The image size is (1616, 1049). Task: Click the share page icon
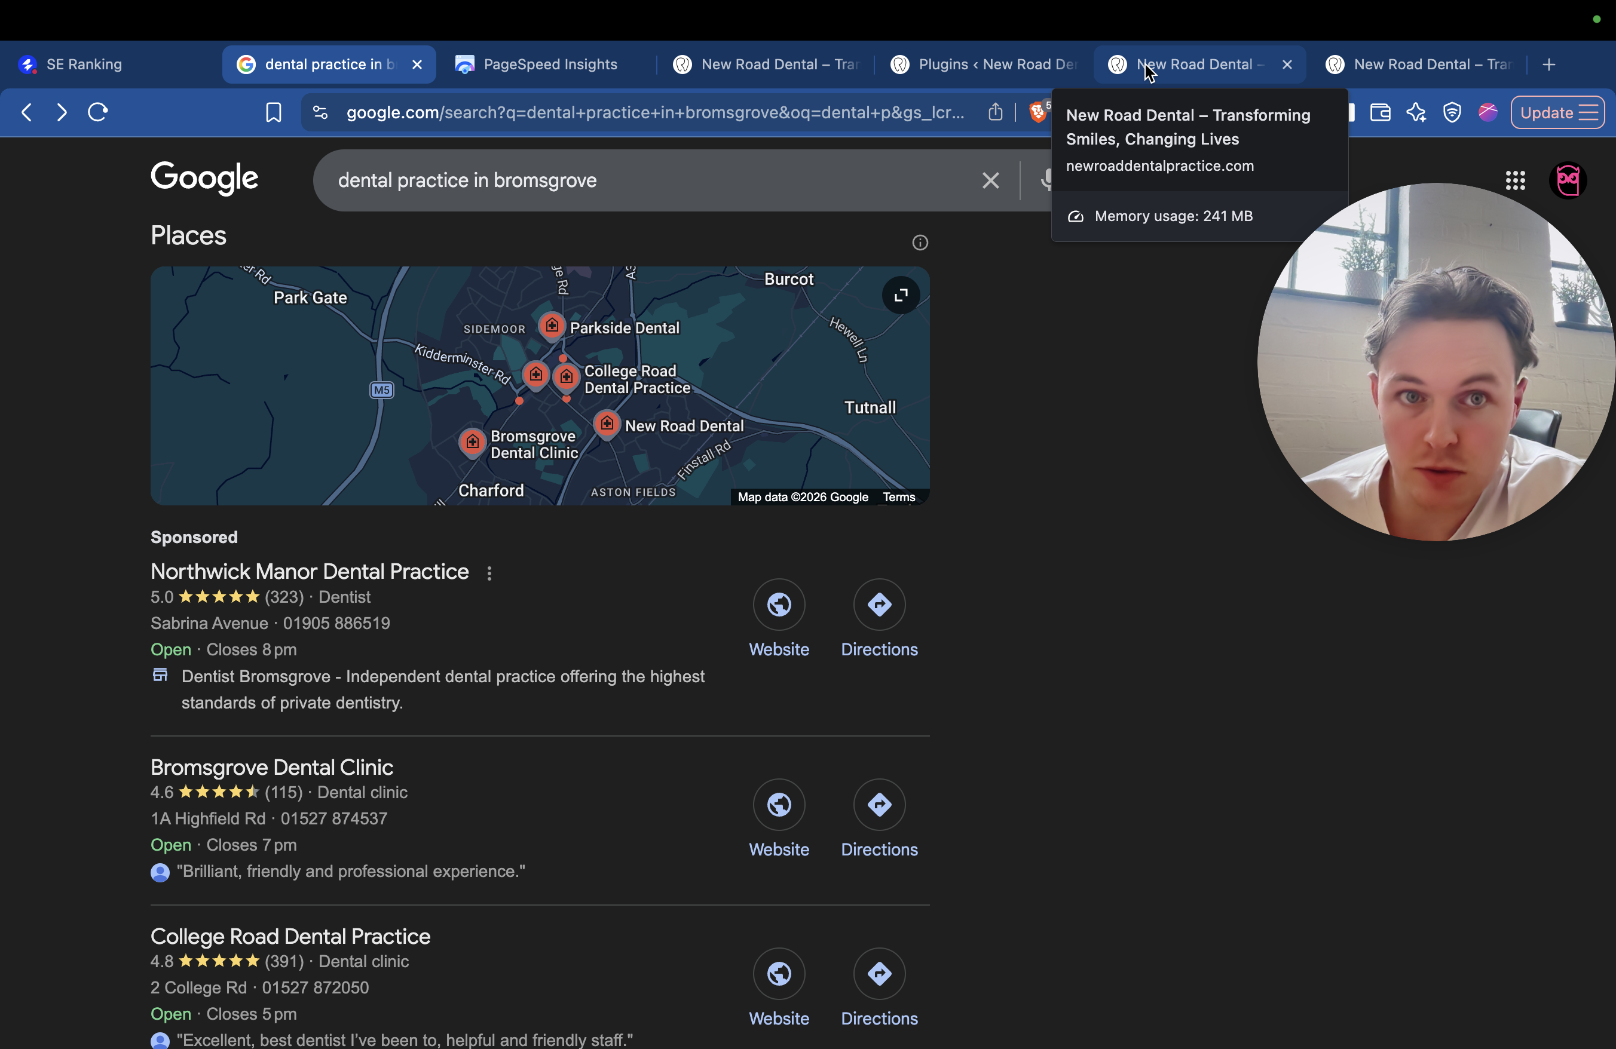pos(996,112)
